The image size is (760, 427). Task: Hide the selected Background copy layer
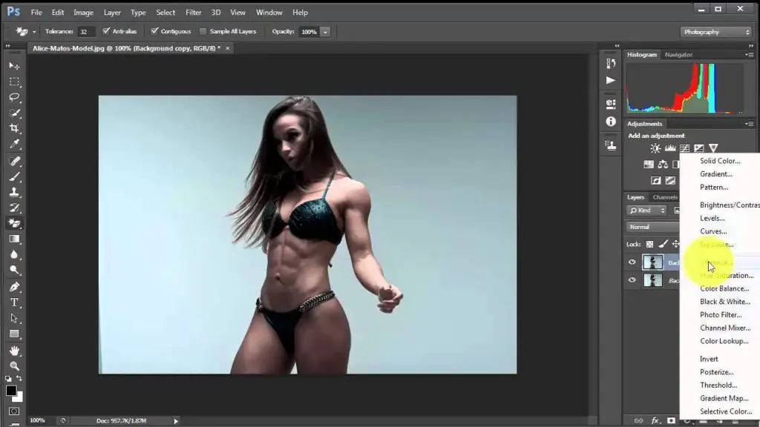(x=632, y=262)
